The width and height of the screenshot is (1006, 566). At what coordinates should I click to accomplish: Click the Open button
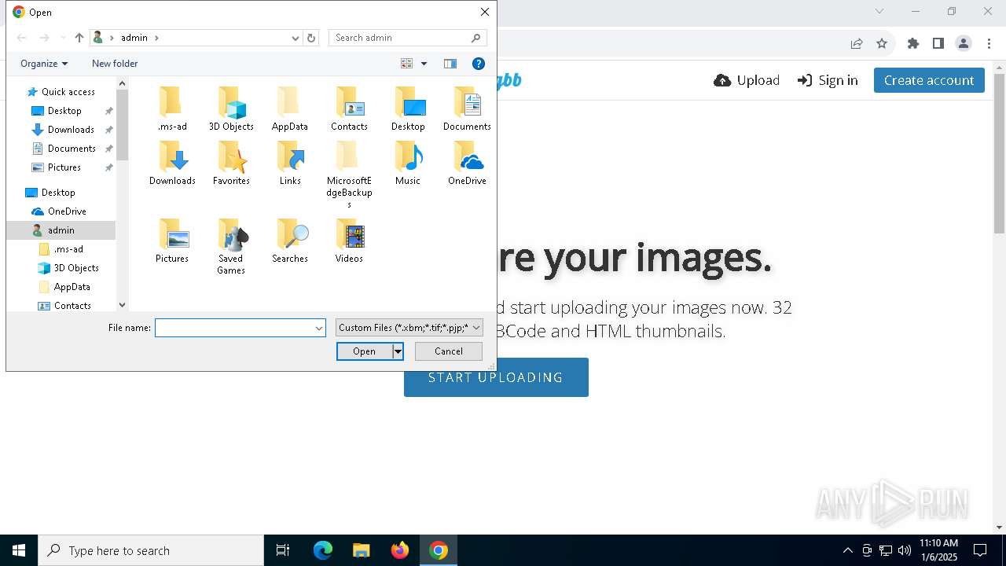tap(365, 351)
